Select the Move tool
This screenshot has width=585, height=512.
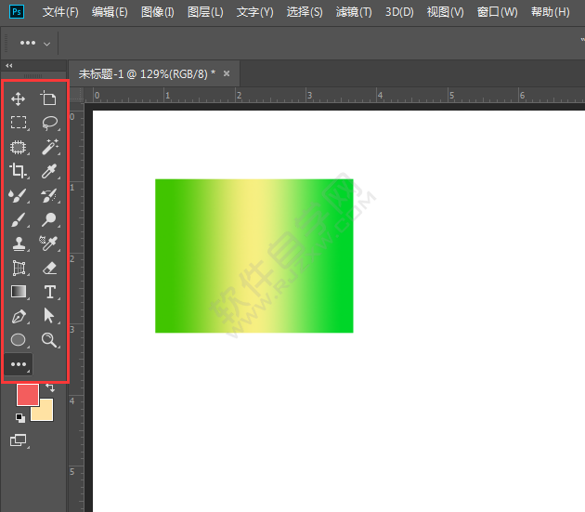click(18, 98)
